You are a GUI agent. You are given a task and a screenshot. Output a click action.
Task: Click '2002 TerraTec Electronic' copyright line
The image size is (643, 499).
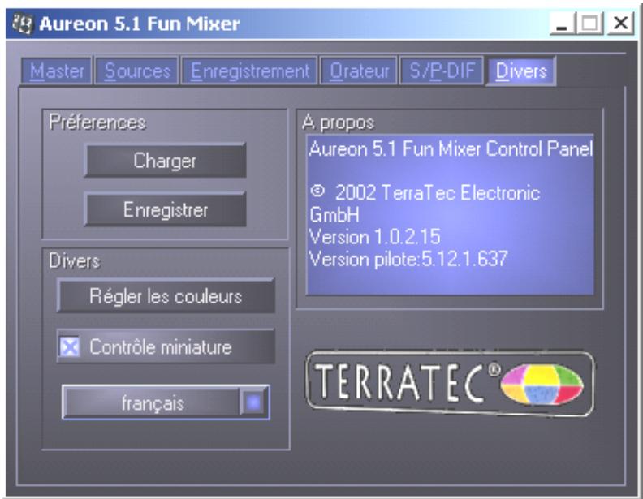[425, 192]
